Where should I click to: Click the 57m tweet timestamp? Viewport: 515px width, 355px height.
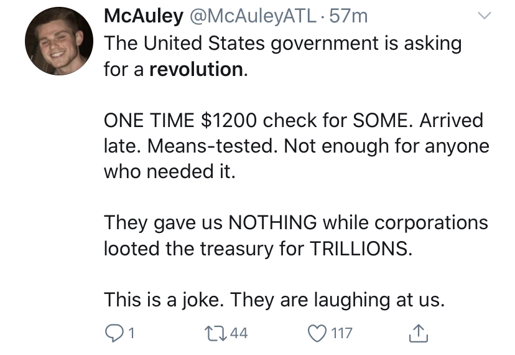[x=348, y=16]
